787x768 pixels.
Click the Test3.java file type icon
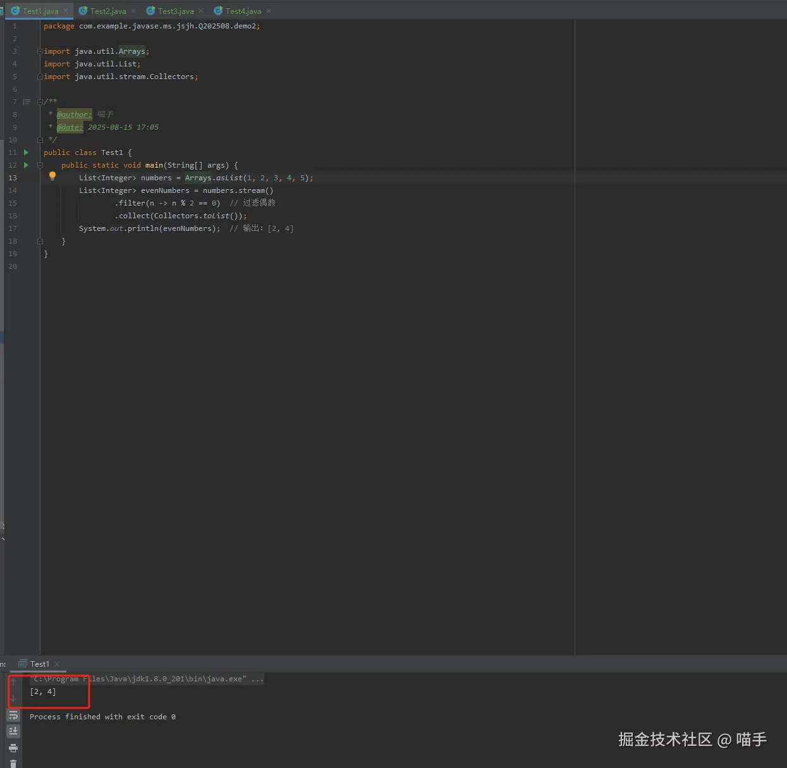150,11
